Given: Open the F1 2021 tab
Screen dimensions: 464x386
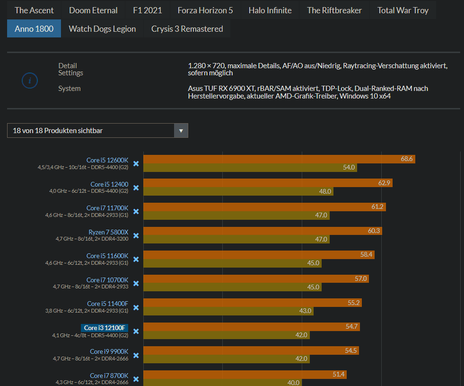Looking at the screenshot, I should tap(148, 10).
